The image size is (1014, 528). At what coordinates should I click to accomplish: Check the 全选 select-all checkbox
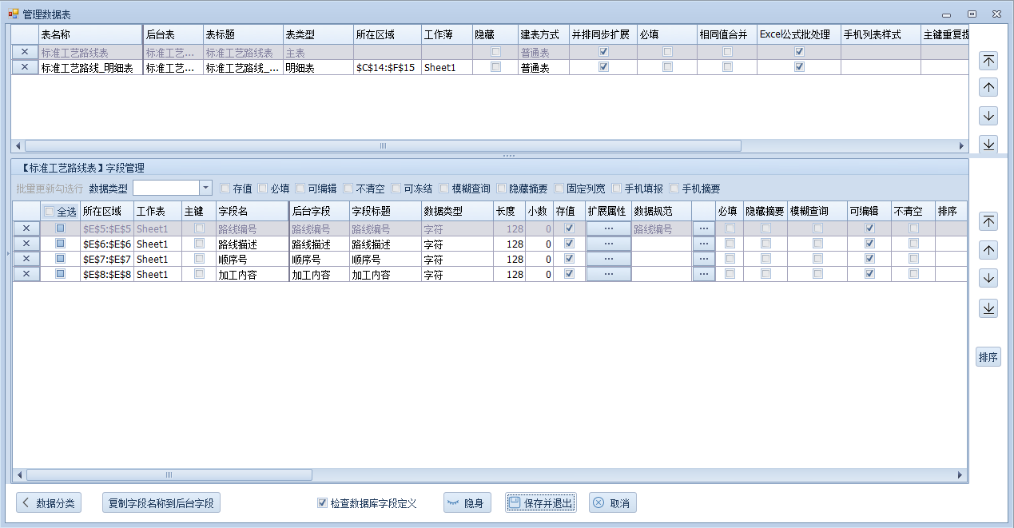point(50,212)
